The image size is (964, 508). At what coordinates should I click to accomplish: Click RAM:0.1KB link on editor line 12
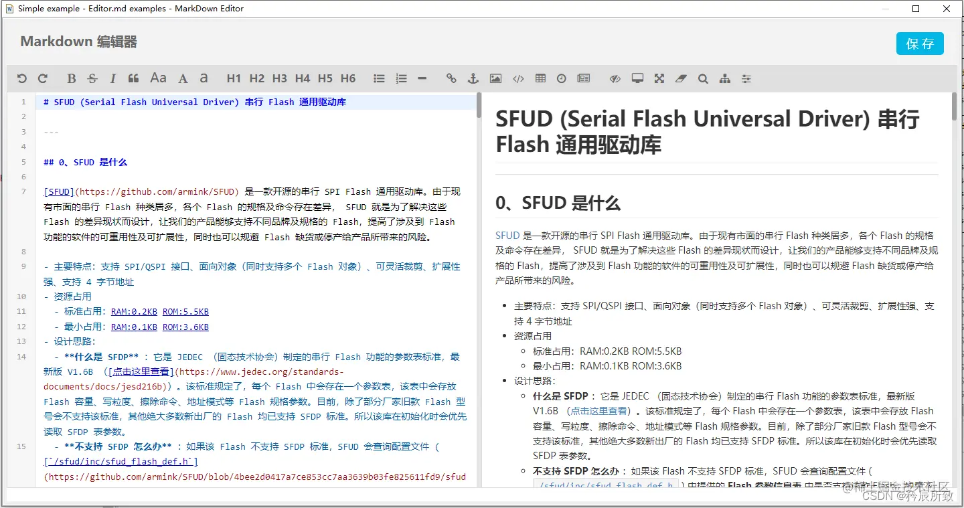(x=134, y=327)
